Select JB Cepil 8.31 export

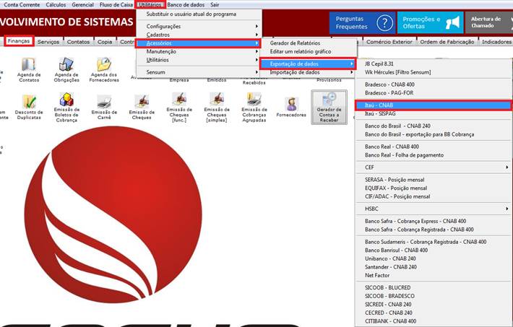click(x=434, y=64)
